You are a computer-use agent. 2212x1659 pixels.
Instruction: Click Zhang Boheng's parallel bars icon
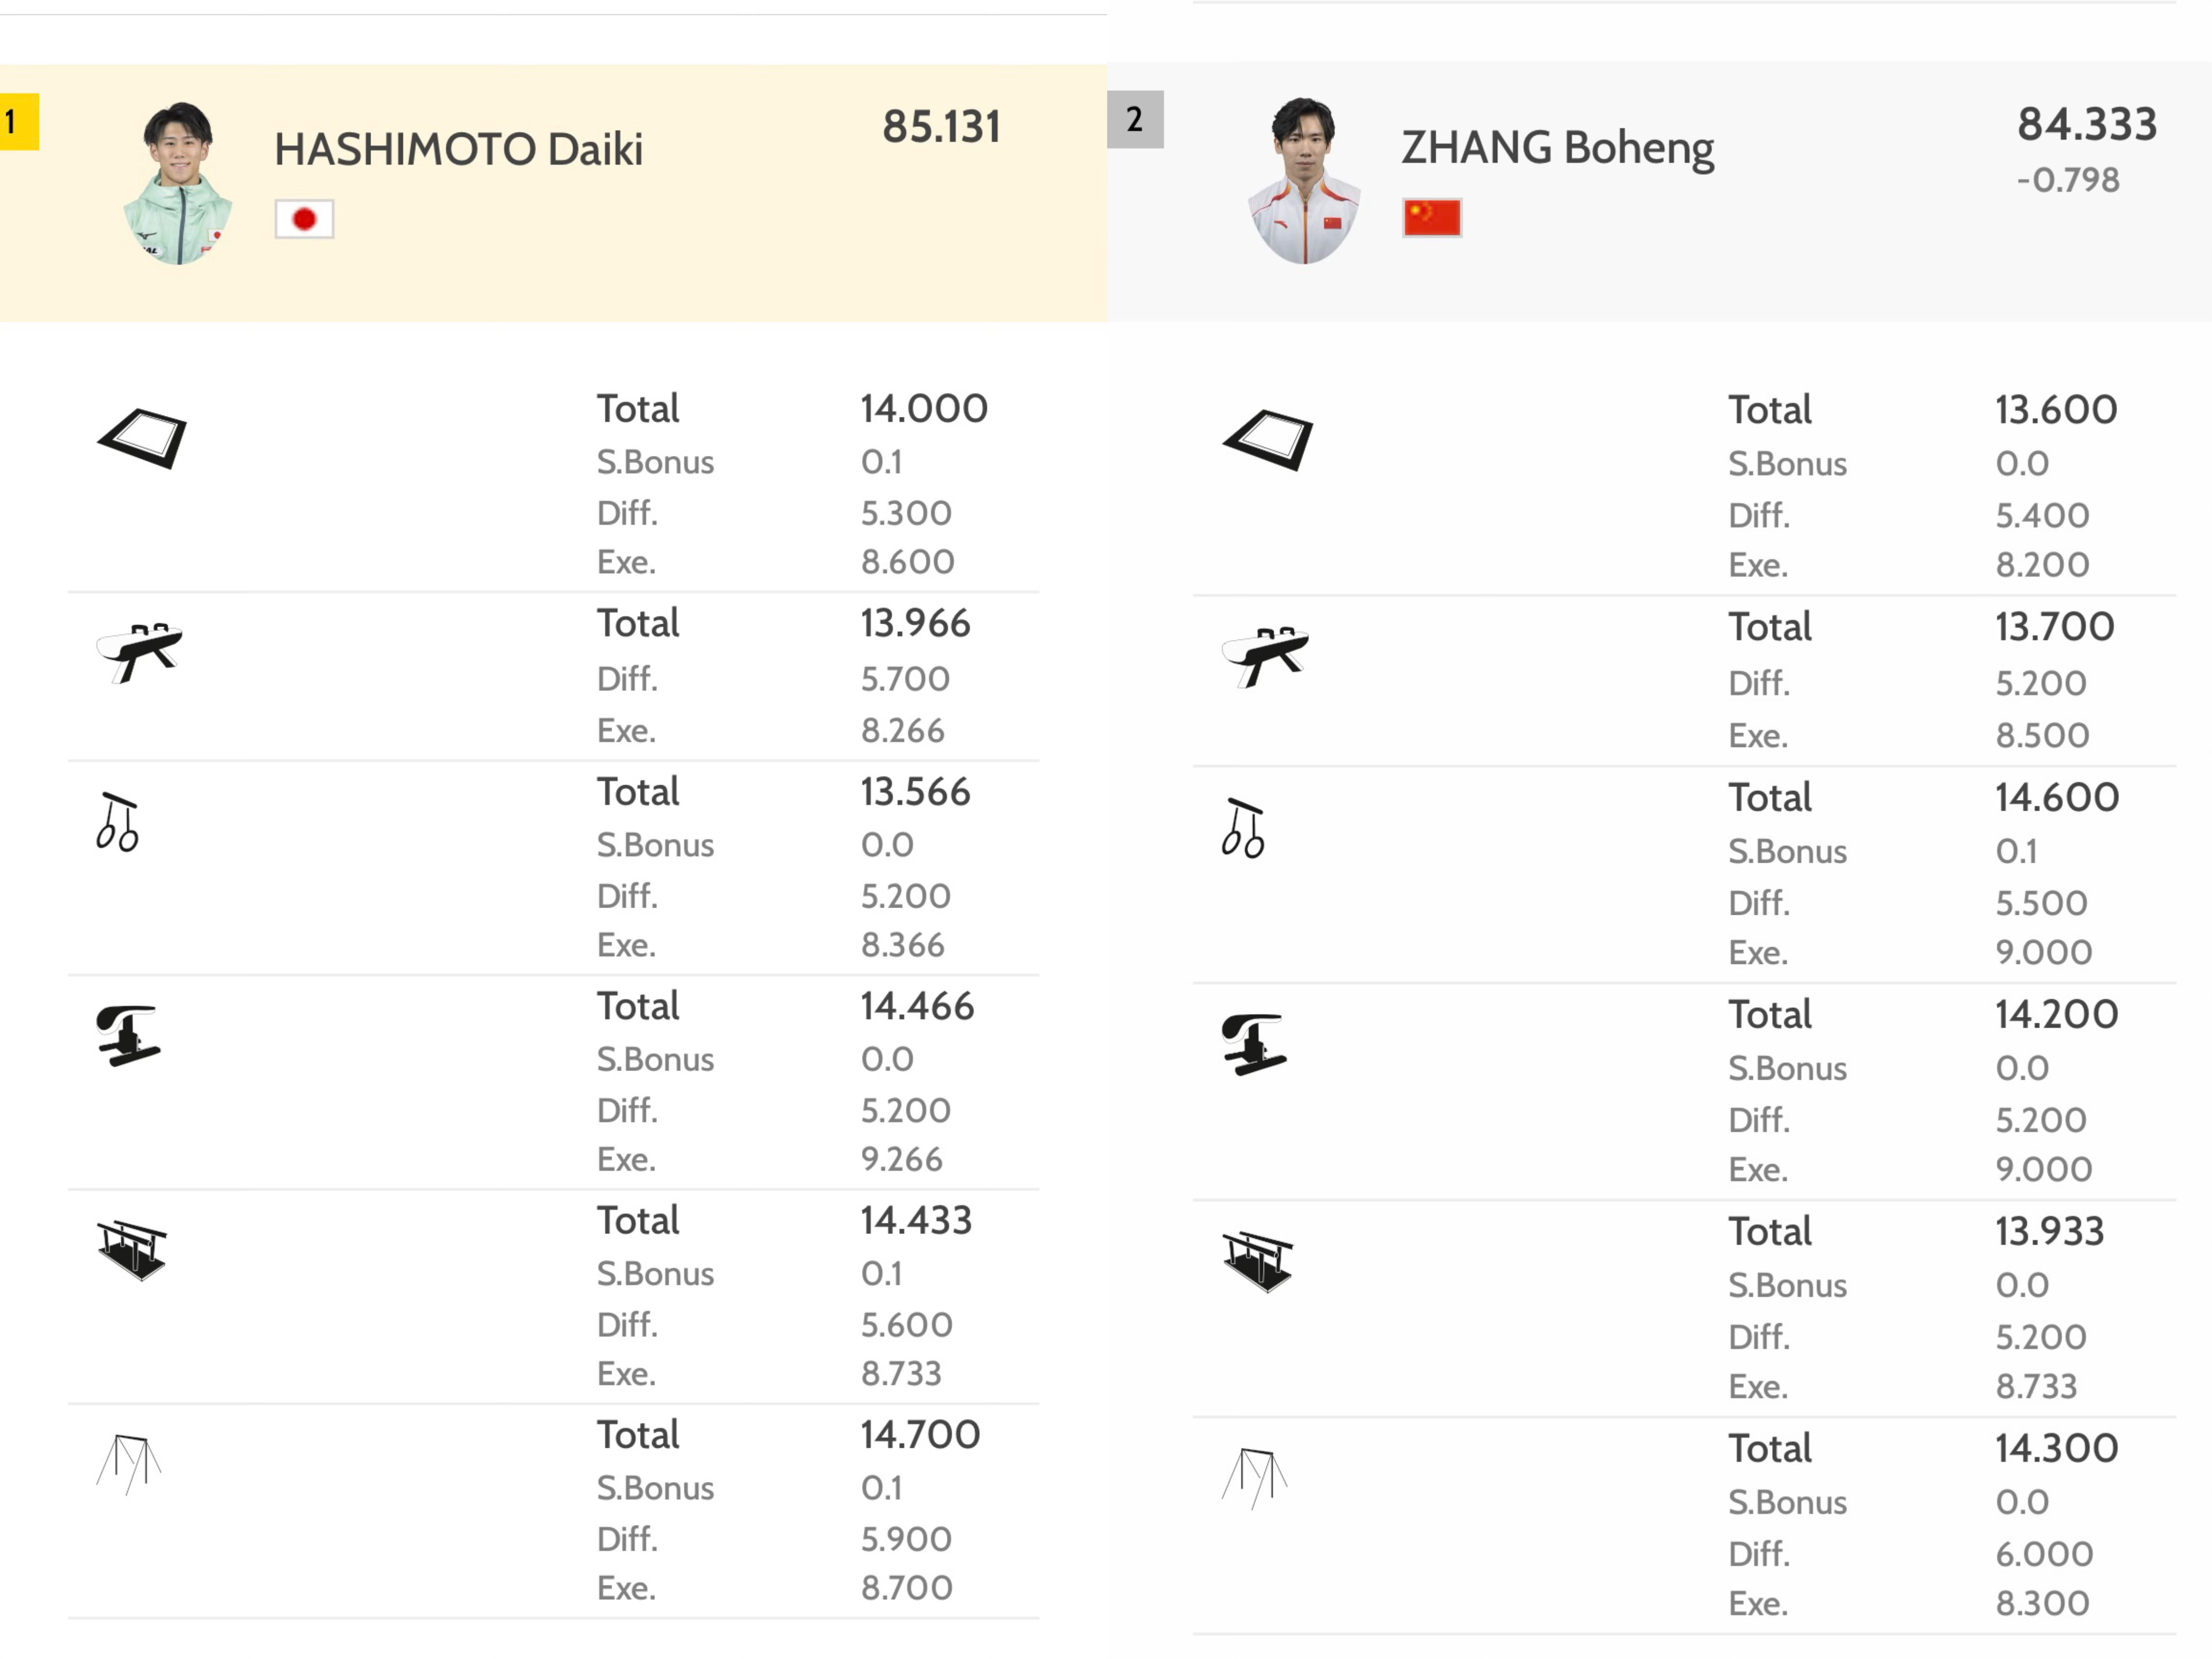(x=1257, y=1261)
